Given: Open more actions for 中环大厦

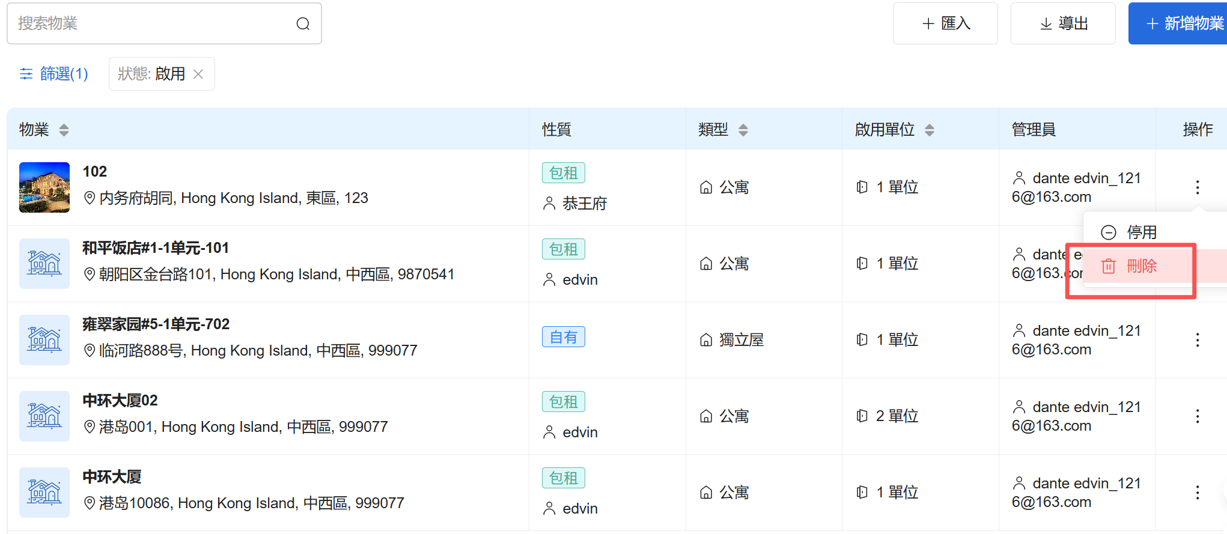Looking at the screenshot, I should pyautogui.click(x=1197, y=493).
